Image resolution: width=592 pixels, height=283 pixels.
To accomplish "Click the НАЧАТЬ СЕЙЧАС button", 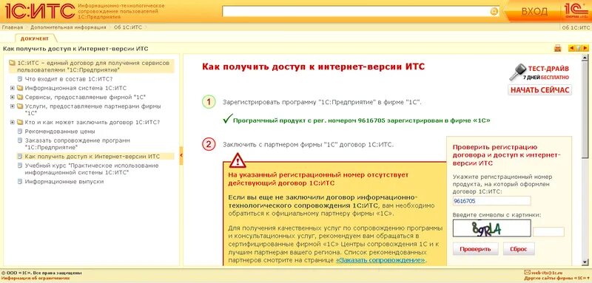I will [x=539, y=90].
